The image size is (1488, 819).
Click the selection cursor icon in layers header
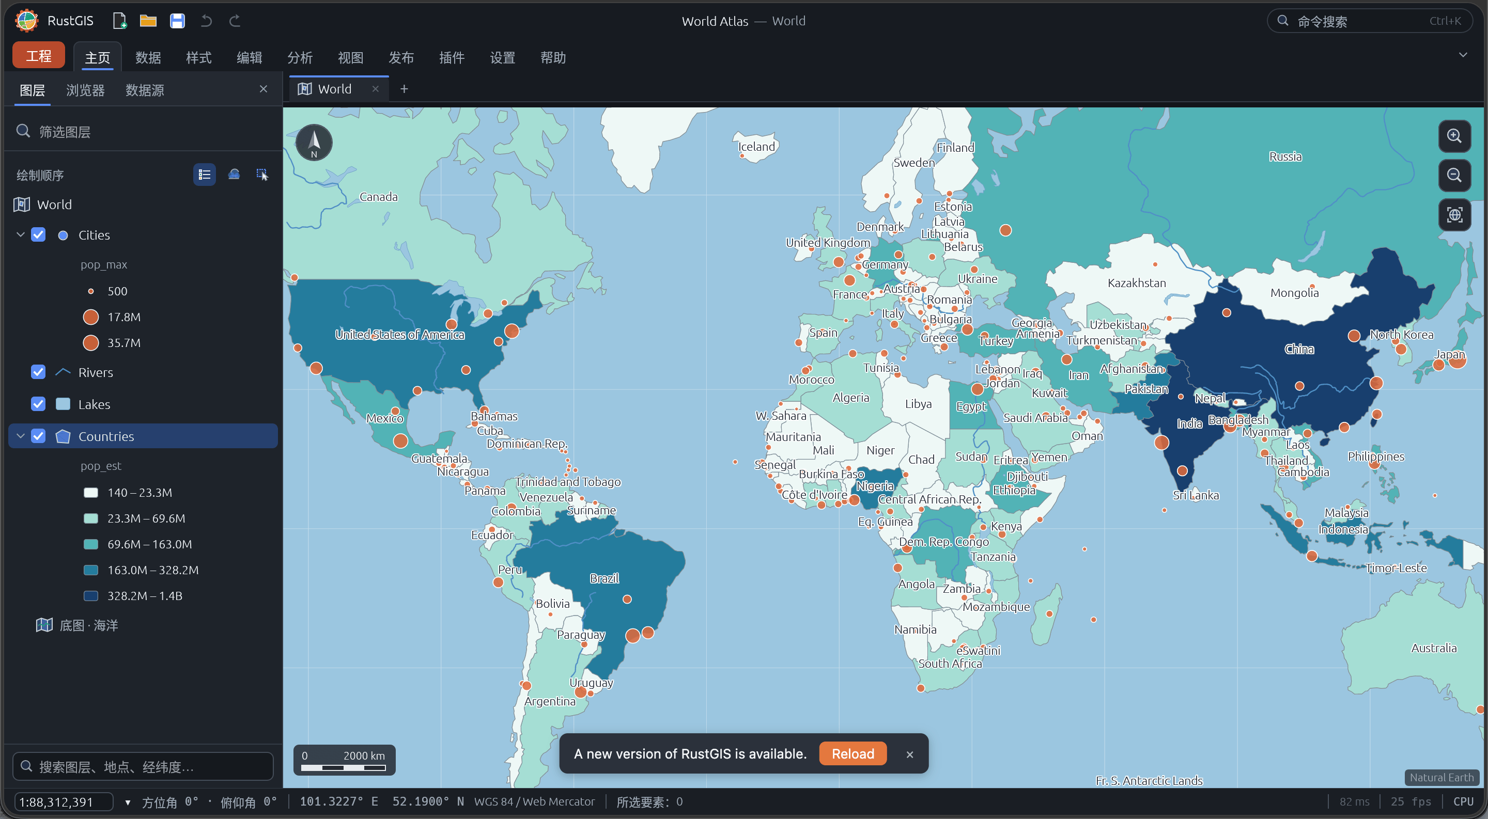pos(262,175)
